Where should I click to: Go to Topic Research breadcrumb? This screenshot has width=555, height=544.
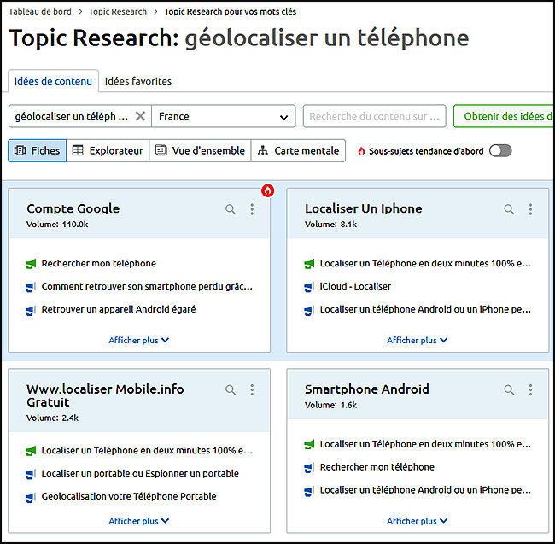tap(118, 11)
